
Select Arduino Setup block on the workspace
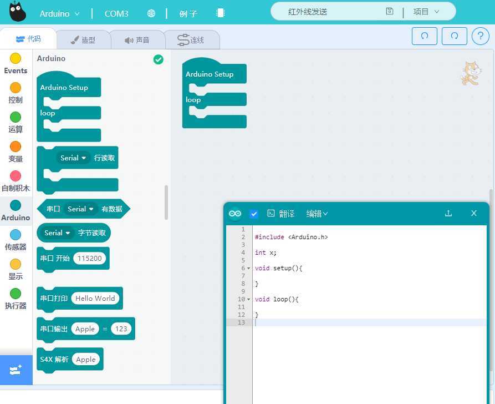(210, 74)
